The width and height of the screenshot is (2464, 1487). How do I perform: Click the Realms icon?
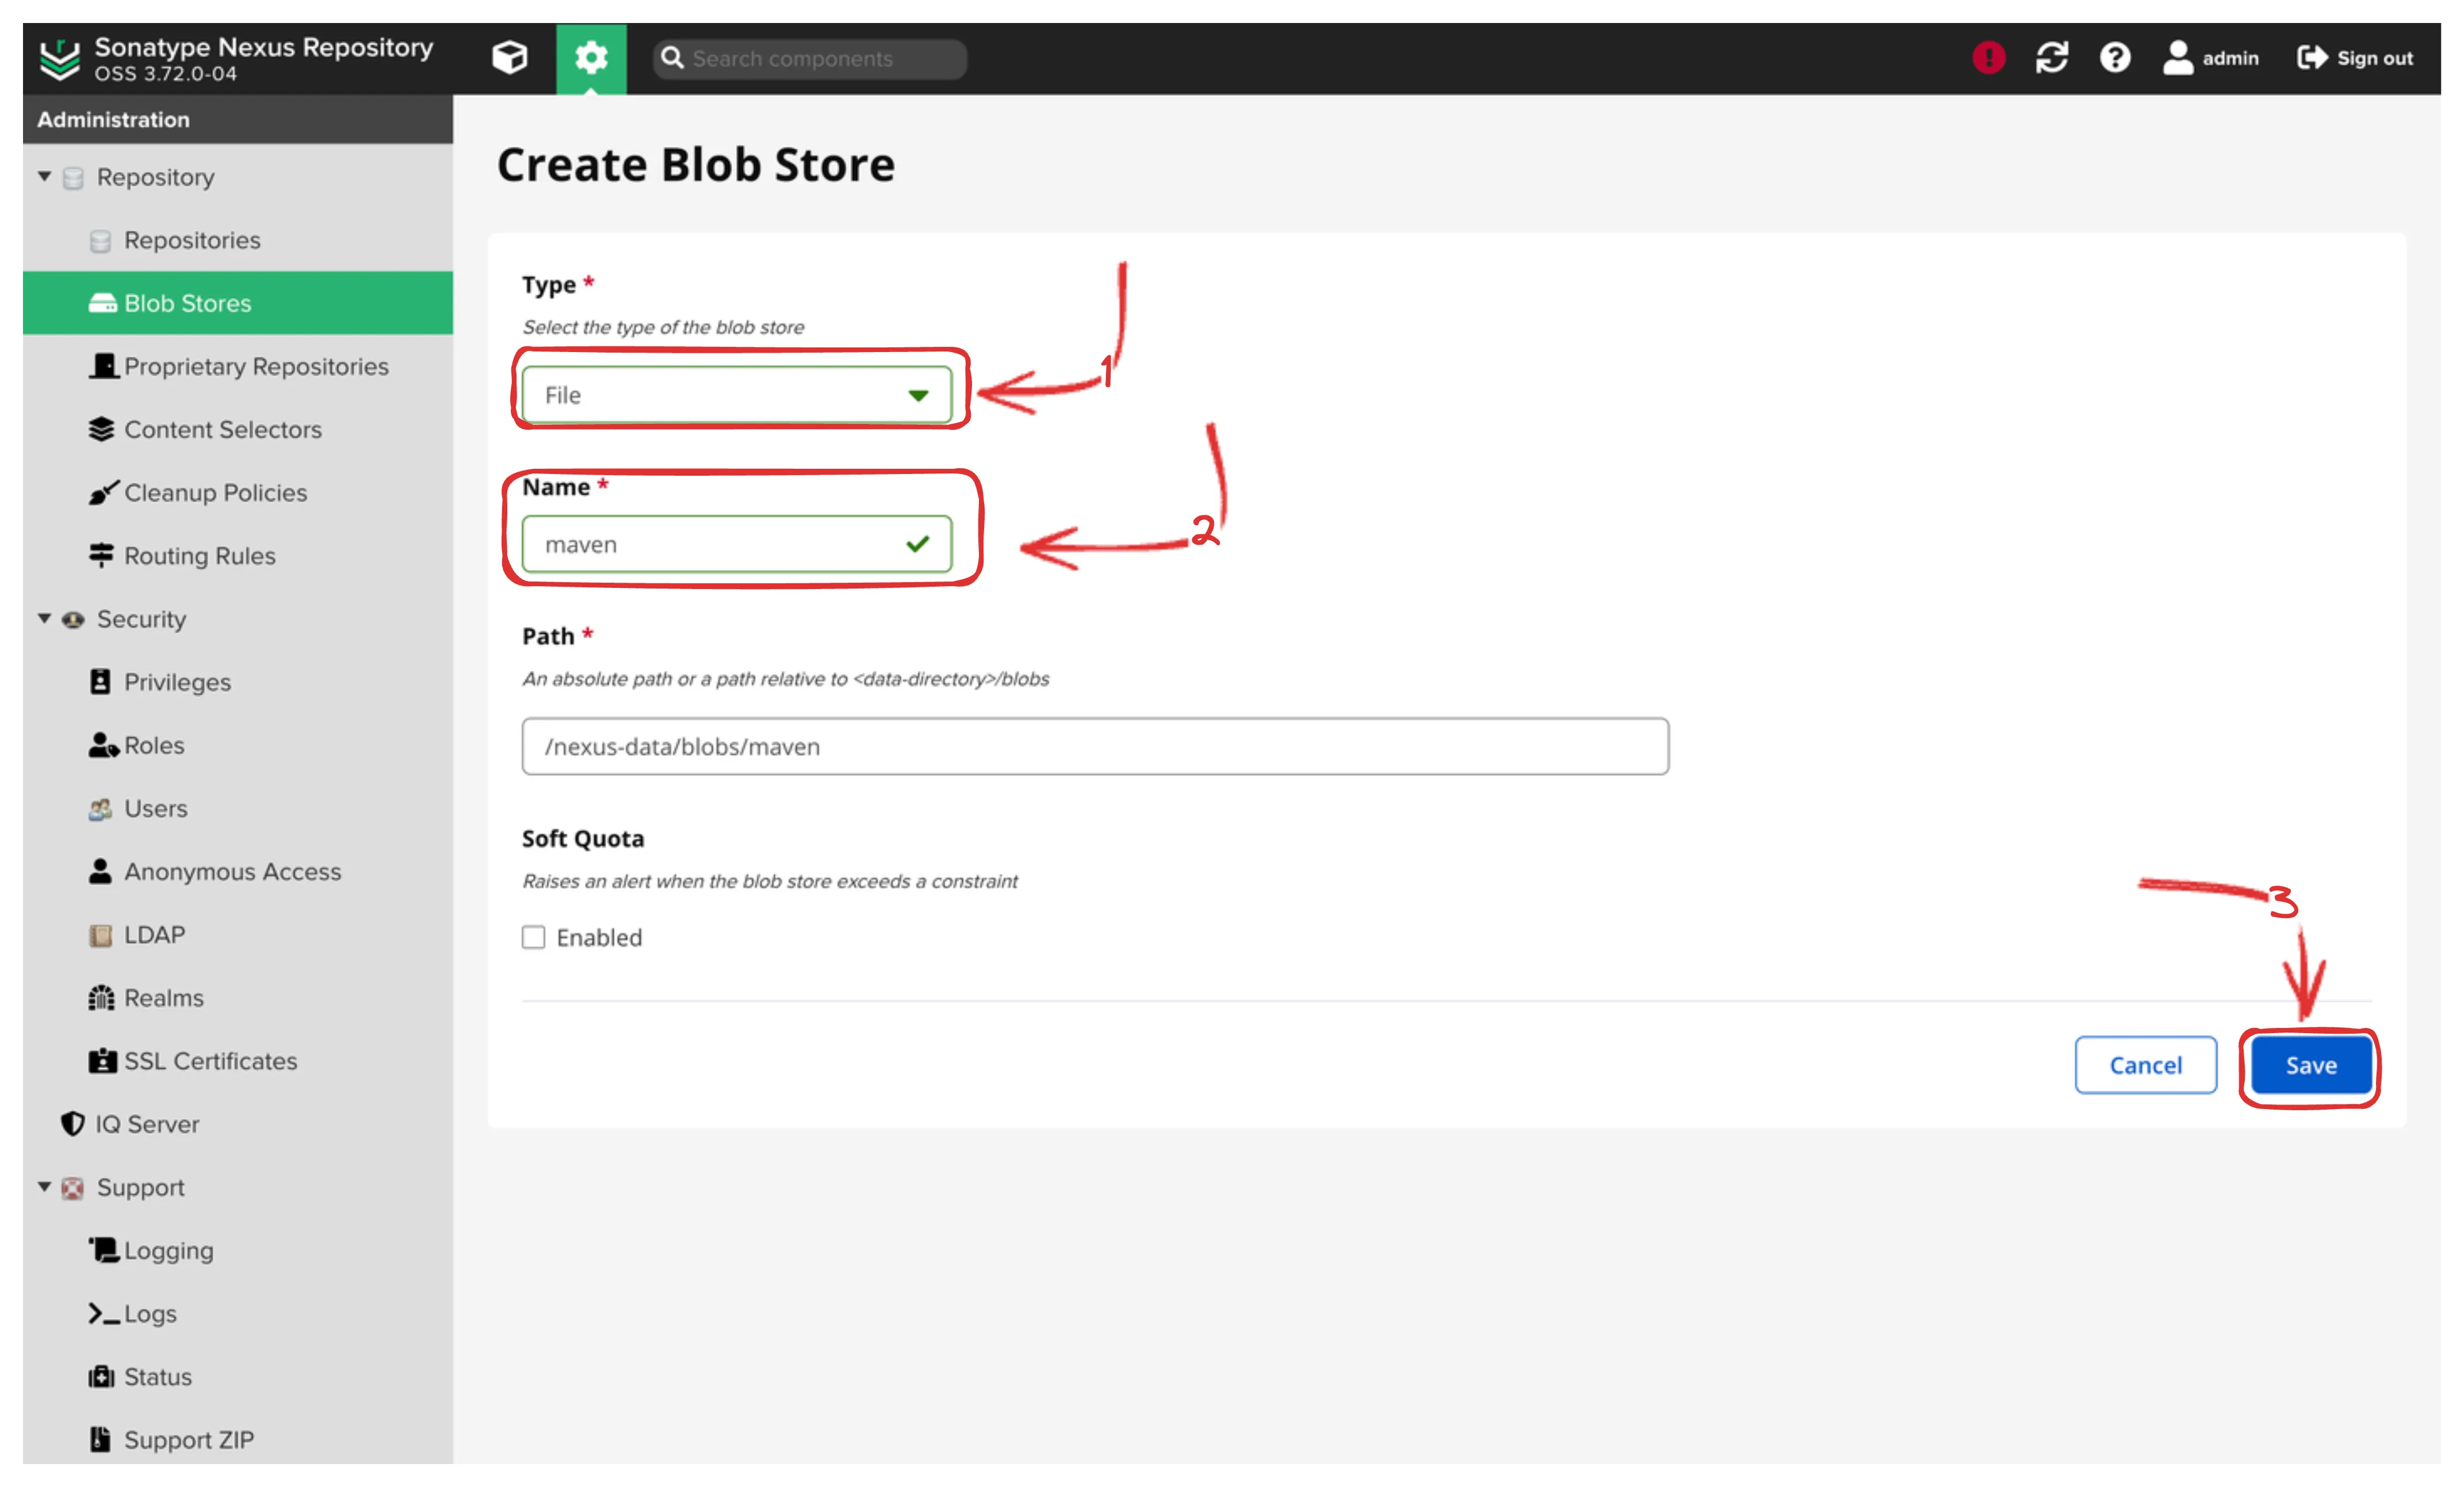pyautogui.click(x=101, y=997)
